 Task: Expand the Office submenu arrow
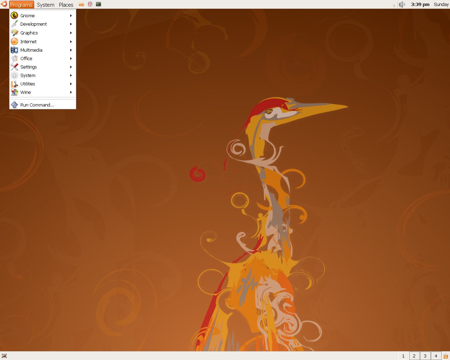71,58
